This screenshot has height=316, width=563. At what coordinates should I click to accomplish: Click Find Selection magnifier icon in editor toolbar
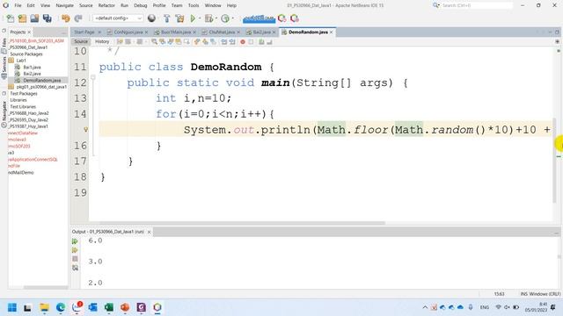tap(155, 42)
